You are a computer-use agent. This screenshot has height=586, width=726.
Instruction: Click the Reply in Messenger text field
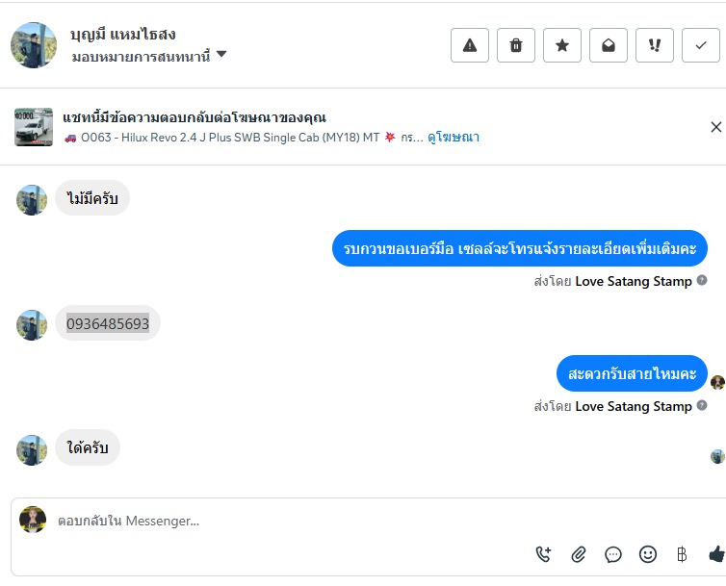(x=289, y=521)
